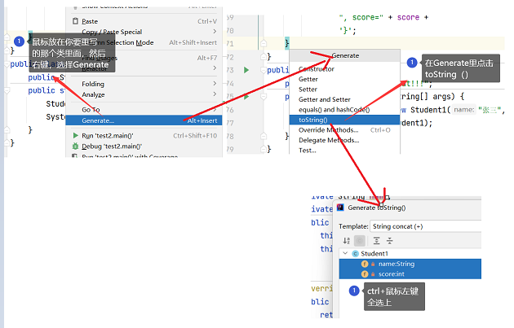
Task: Select Debug 'test2.main()' menu entry
Action: 144,147
